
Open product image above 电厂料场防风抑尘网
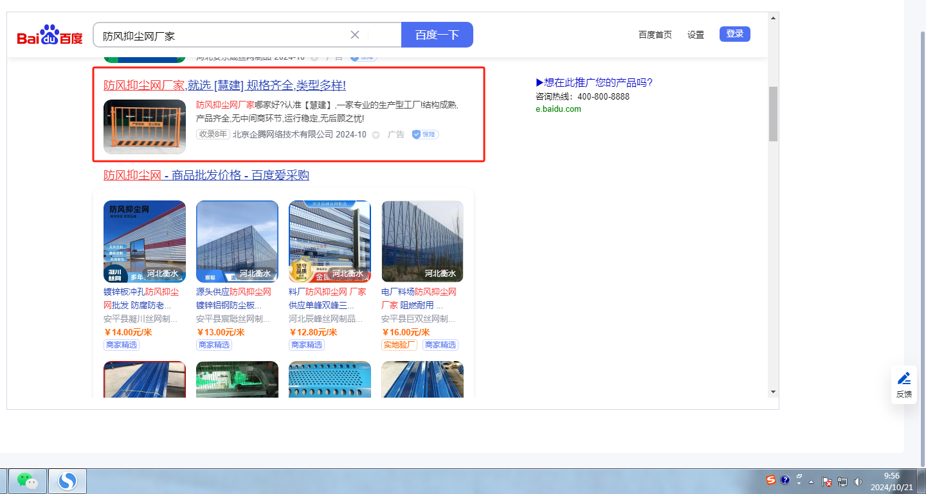pos(422,242)
